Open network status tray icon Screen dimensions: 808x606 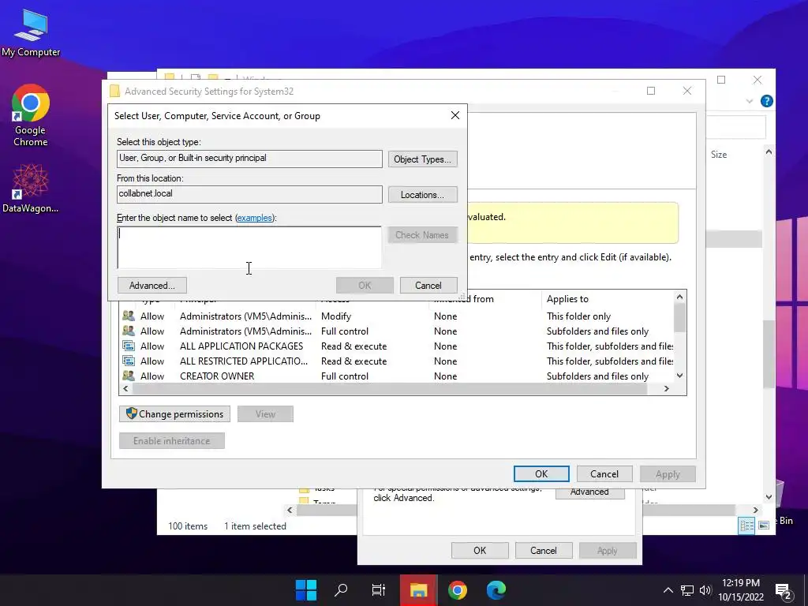pos(687,590)
